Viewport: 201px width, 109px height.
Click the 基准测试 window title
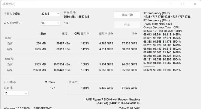pos(9,4)
